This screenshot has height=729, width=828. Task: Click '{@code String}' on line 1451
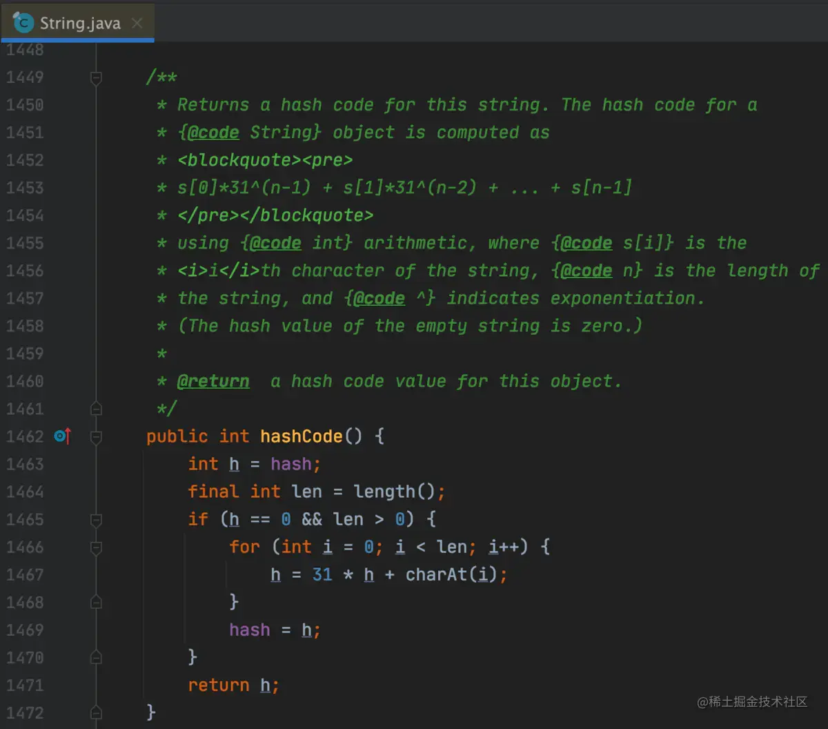[x=250, y=133]
